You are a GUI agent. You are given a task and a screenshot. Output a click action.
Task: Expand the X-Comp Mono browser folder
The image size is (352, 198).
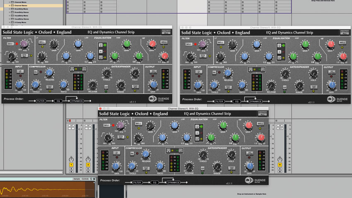coord(9,22)
